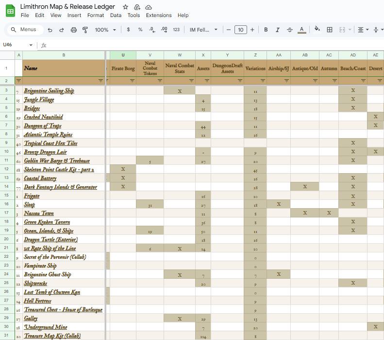Star the Limithron Map & Release Ledger document
384x340 pixels.
pos(125,7)
